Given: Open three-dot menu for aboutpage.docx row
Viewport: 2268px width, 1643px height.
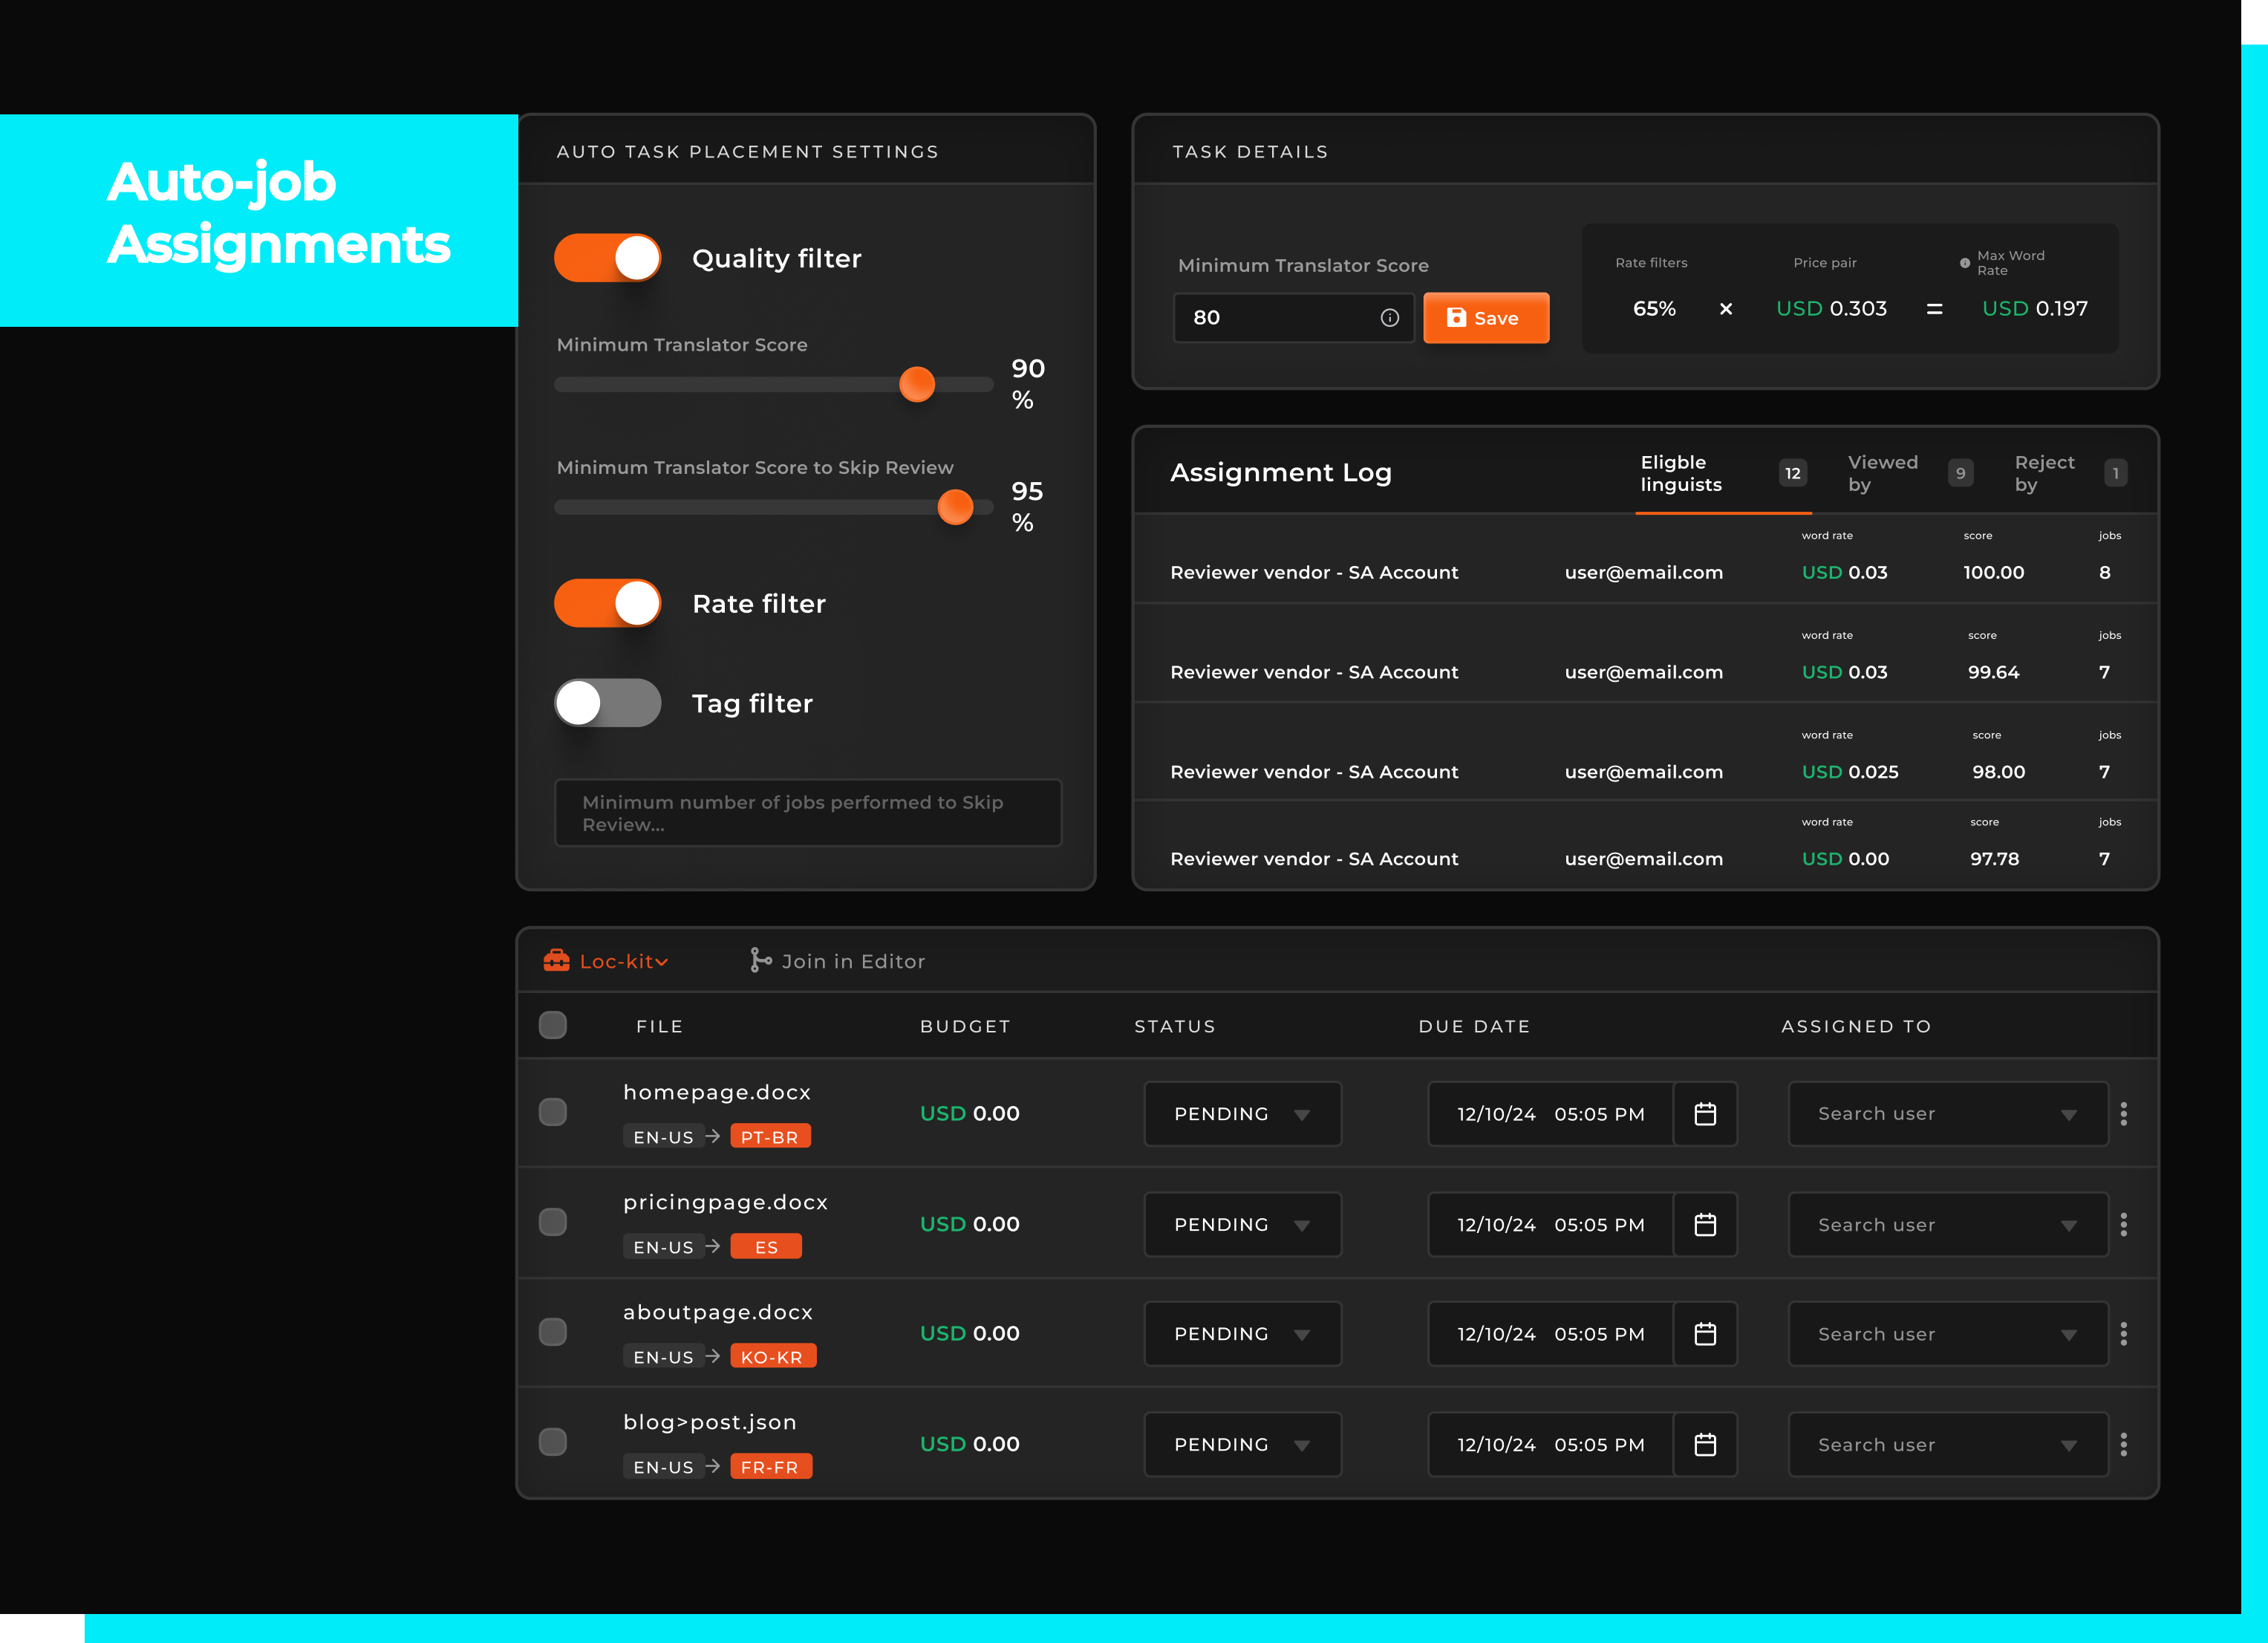Looking at the screenshot, I should (x=2123, y=1334).
